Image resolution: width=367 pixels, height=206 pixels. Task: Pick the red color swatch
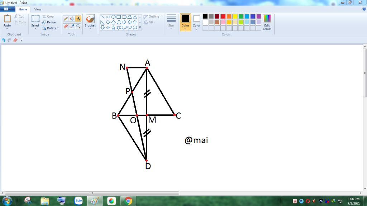pos(223,16)
